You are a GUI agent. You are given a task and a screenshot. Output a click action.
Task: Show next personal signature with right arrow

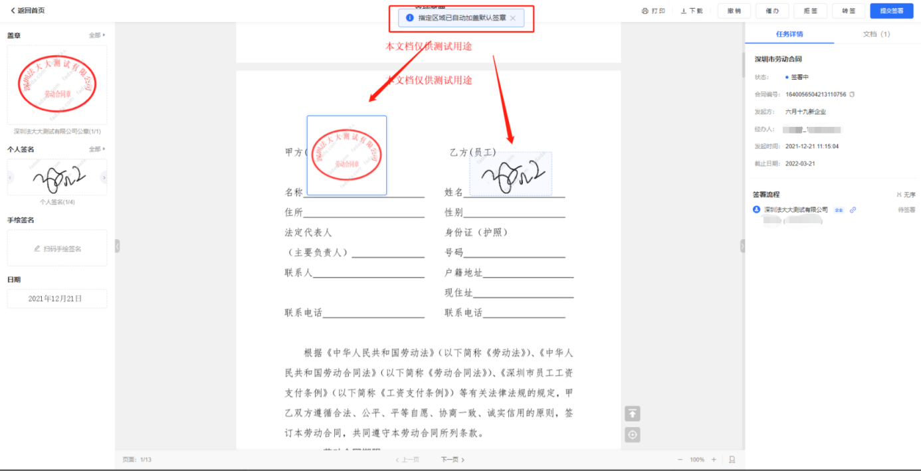(x=104, y=177)
